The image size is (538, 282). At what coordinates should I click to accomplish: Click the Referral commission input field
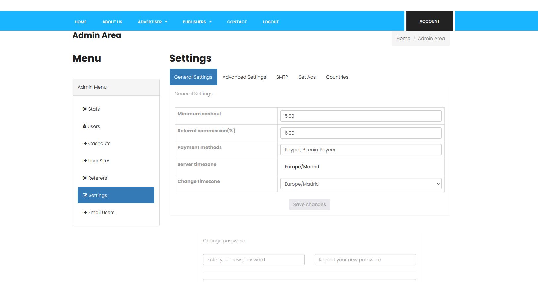361,133
